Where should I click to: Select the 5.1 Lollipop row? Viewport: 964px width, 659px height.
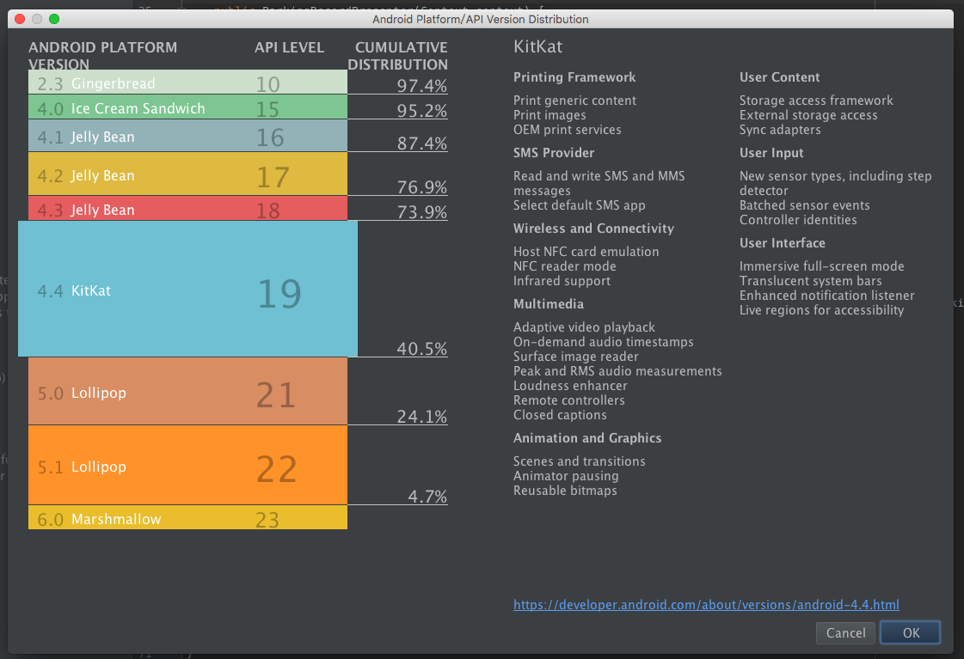187,465
